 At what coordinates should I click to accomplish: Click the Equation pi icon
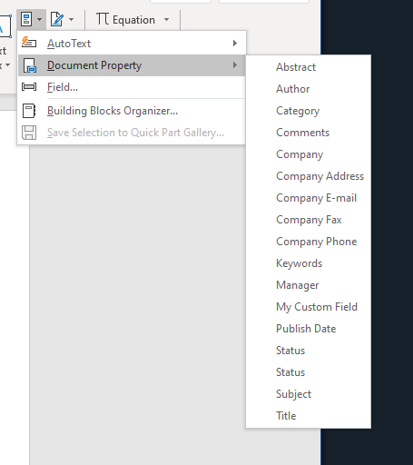pos(103,19)
